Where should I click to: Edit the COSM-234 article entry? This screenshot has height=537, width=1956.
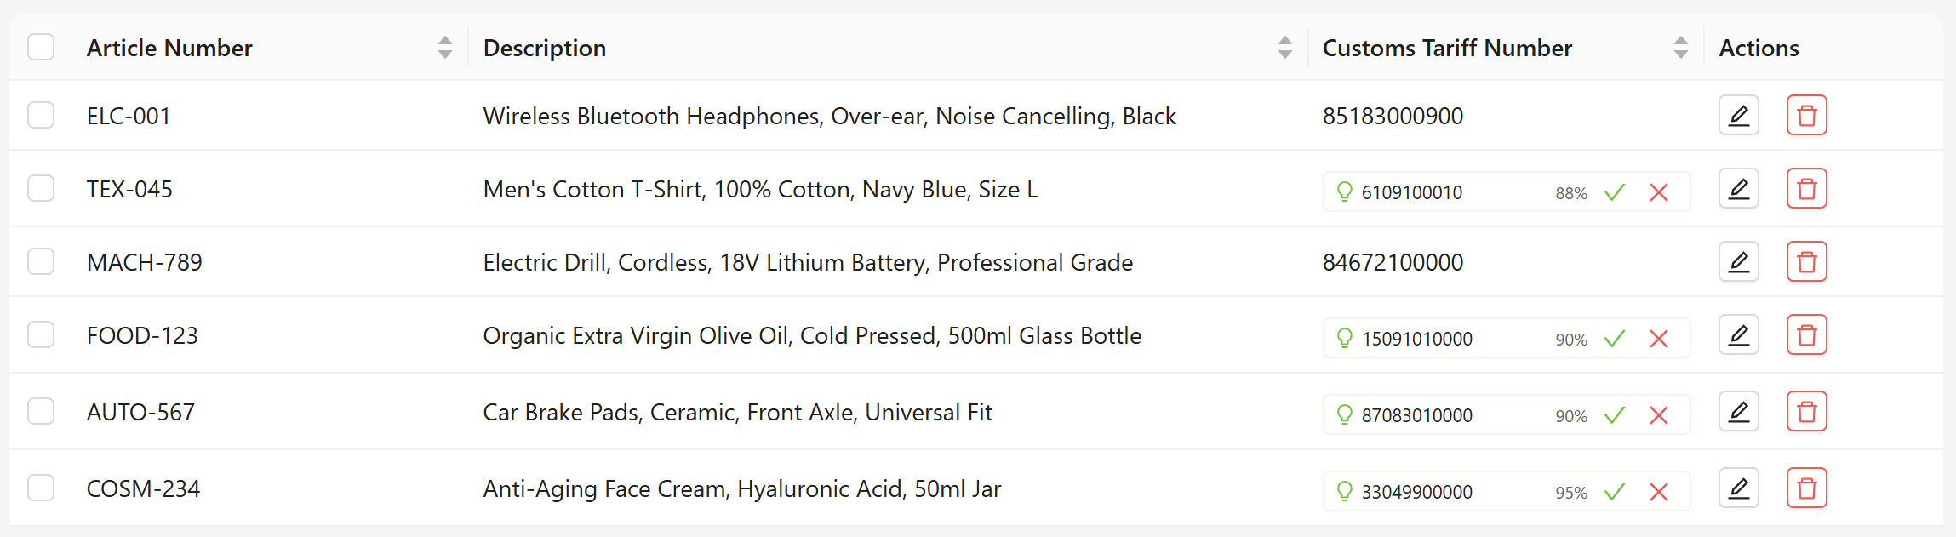click(x=1738, y=488)
